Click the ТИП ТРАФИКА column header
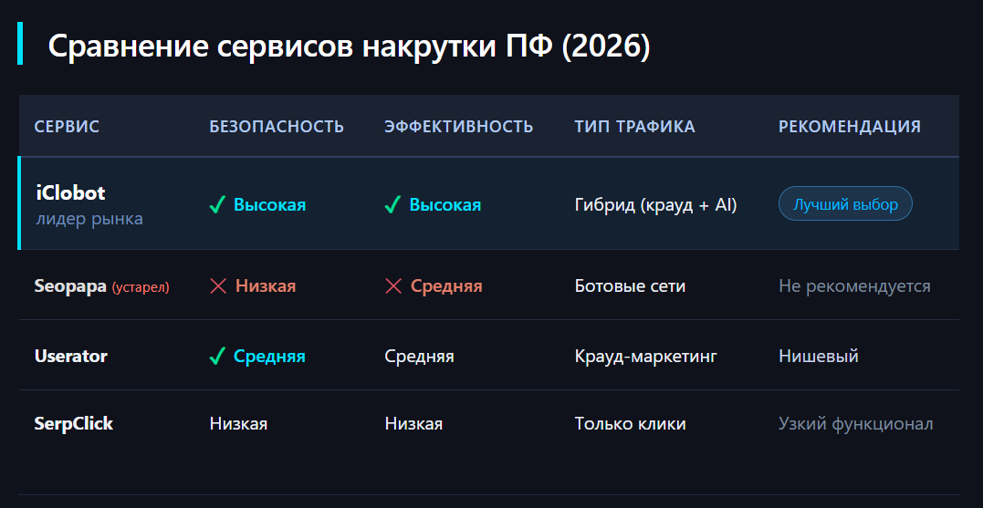983x508 pixels. [x=634, y=127]
